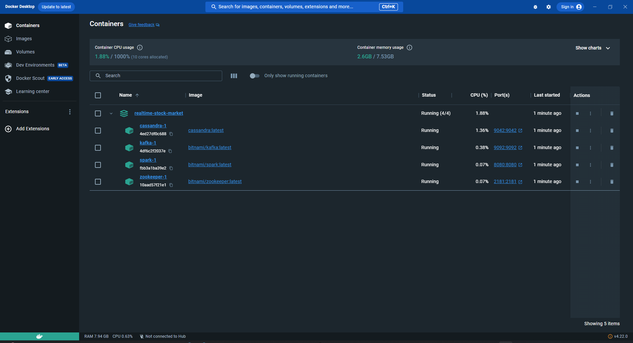Copy zookeeper-1 container ID 10aad57f21e1
Image resolution: width=633 pixels, height=343 pixels.
click(x=171, y=185)
